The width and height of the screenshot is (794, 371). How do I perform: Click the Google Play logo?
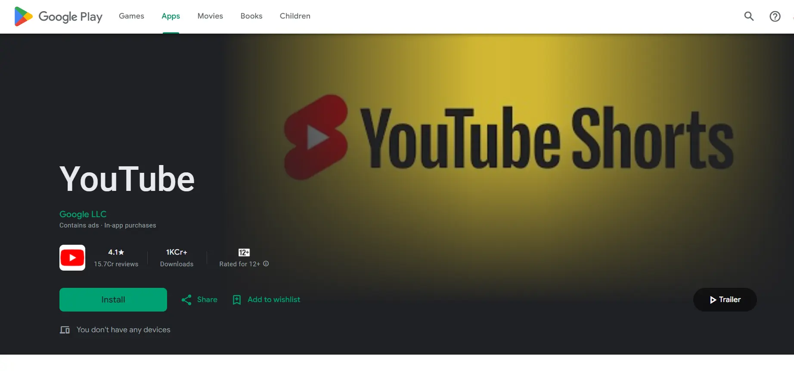(59, 16)
